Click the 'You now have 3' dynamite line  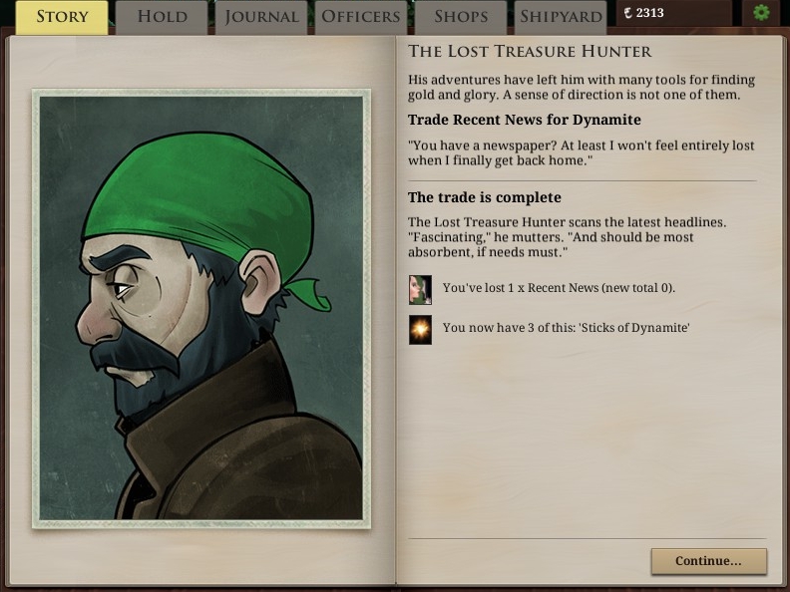point(567,328)
